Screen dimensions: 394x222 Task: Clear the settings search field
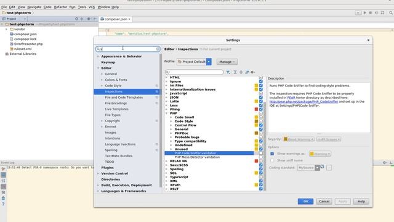tap(158, 49)
